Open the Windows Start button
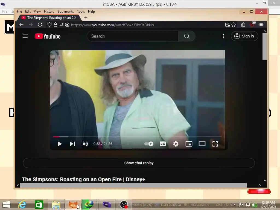 (7, 205)
